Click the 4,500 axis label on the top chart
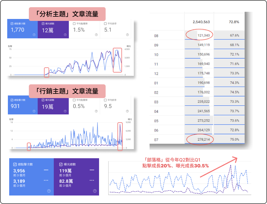 pos(127,49)
